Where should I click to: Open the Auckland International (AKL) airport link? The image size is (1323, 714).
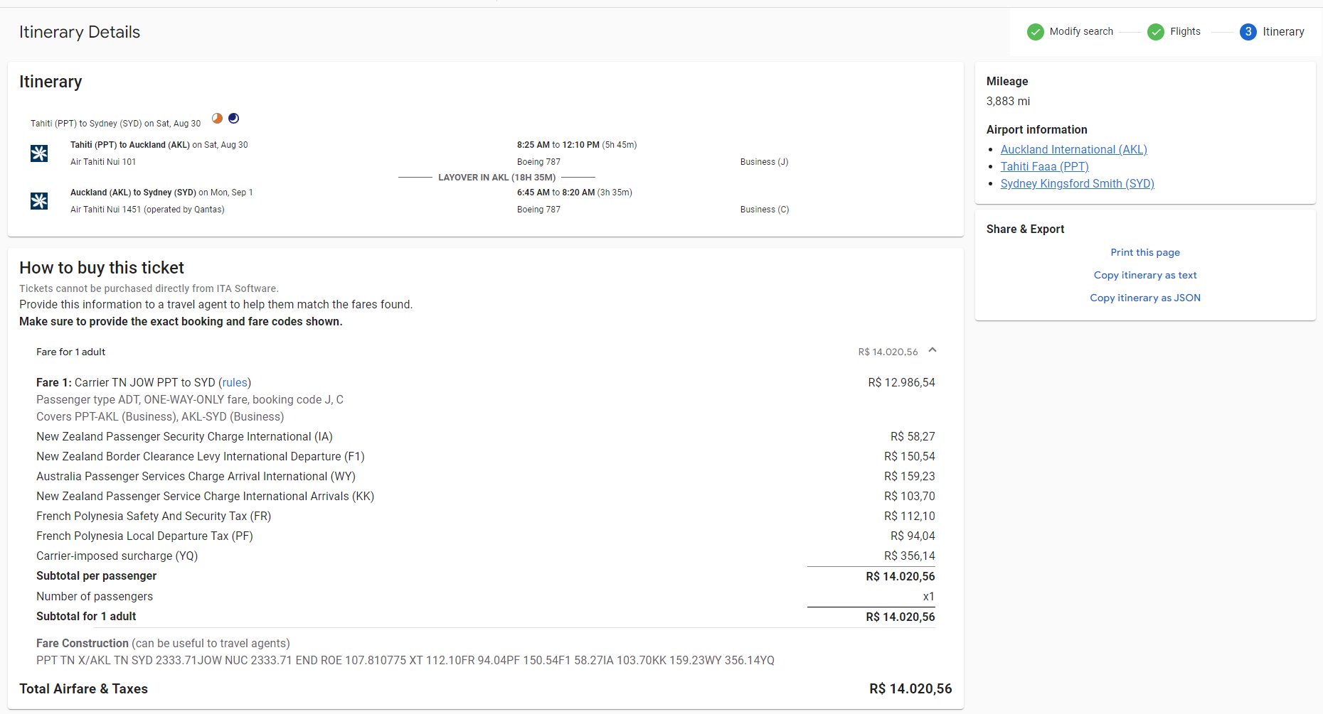click(1073, 149)
